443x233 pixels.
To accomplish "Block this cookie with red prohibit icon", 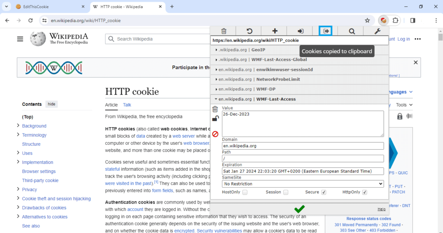I will pos(215,134).
